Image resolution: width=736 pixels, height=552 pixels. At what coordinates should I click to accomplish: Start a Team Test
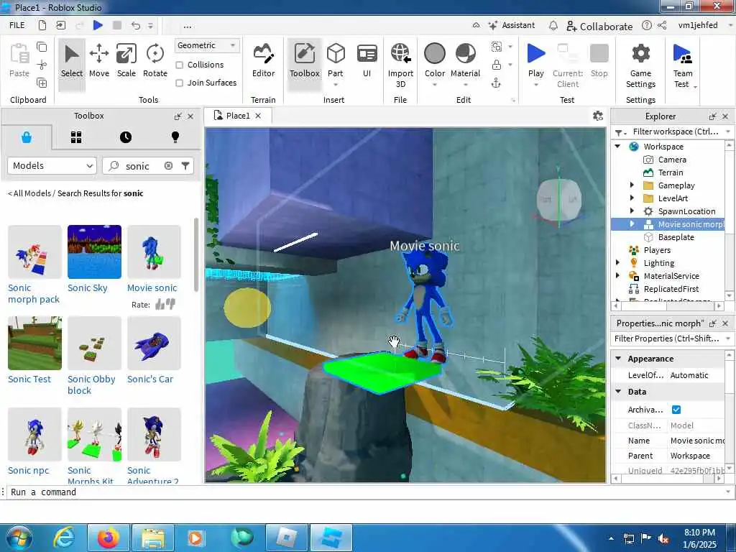(683, 65)
